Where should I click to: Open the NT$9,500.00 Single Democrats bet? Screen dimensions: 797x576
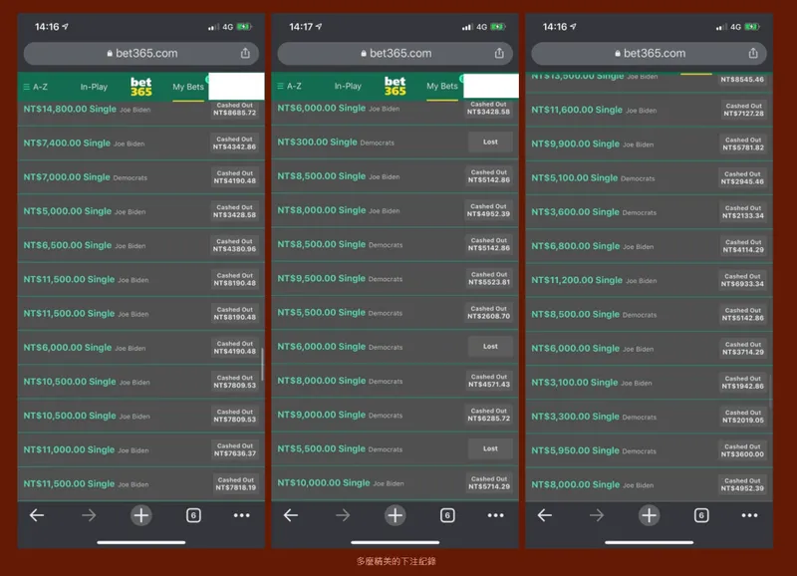(395, 279)
